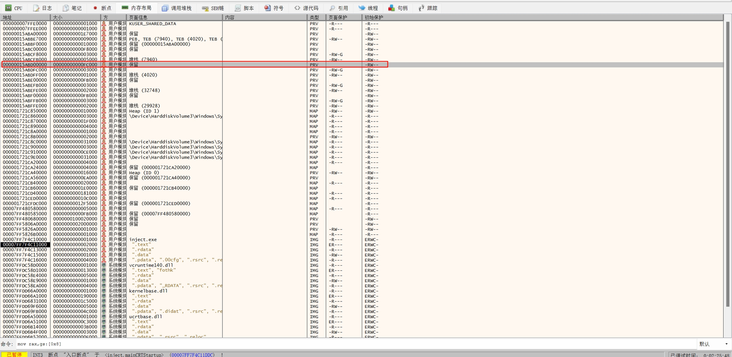Open the 句柄 handles tab icon
The image size is (732, 357).
(391, 8)
